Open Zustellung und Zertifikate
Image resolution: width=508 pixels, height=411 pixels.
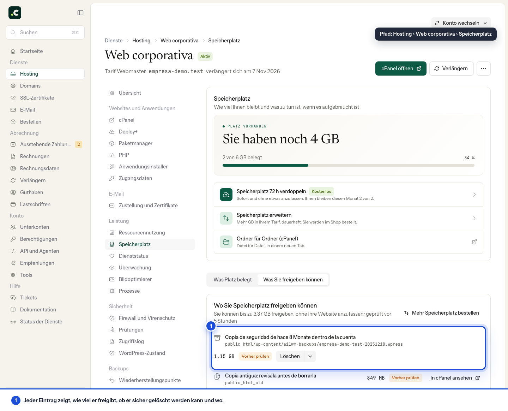point(150,205)
